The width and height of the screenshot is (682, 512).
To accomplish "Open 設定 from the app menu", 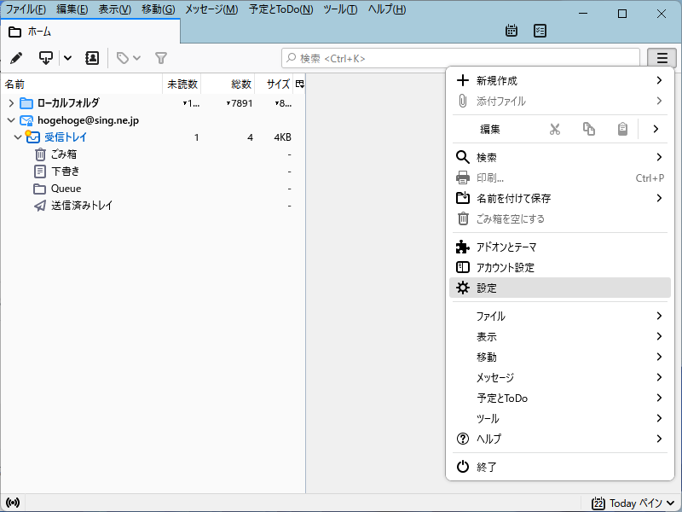I will [x=560, y=288].
